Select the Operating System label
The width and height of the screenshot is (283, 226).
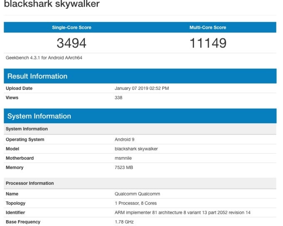(x=25, y=139)
